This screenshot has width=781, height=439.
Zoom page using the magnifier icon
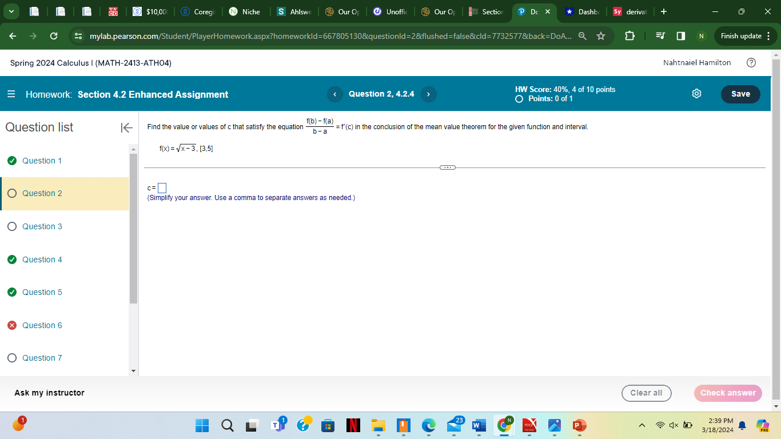(581, 36)
